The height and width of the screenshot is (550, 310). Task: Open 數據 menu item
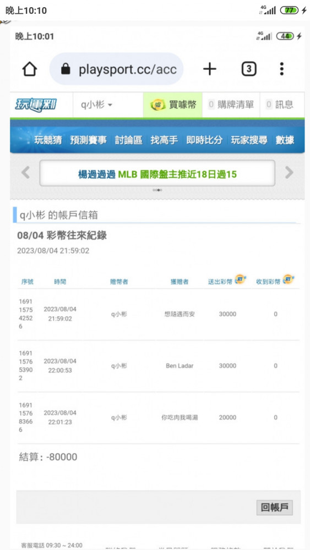285,140
